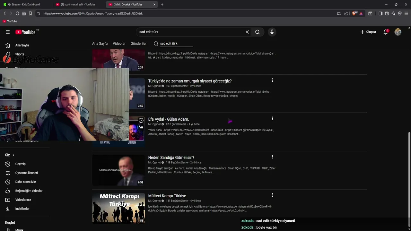Expand the Siz section chevron
411x231 pixels.
pos(13,155)
